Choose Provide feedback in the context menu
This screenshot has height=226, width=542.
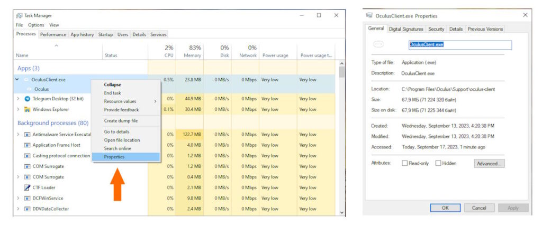[x=126, y=110]
